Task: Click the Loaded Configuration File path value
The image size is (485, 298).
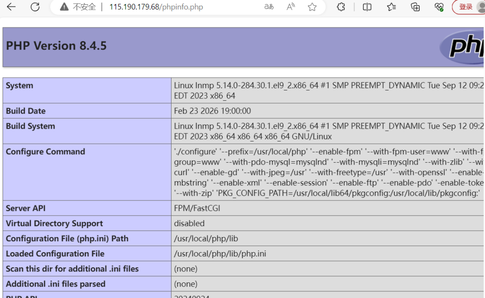Action: (220, 254)
